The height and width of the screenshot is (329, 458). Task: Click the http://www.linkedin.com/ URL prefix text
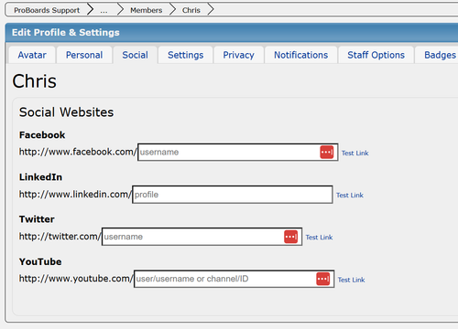point(75,194)
